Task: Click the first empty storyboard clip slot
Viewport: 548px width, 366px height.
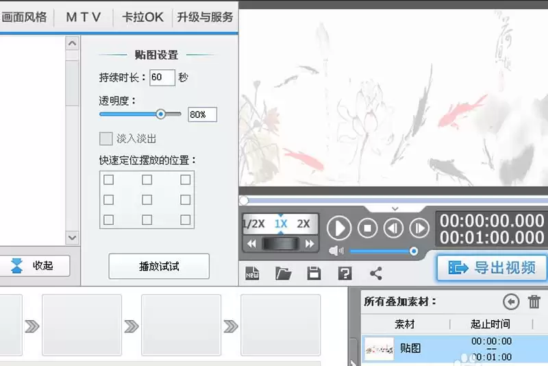Action: [82, 325]
